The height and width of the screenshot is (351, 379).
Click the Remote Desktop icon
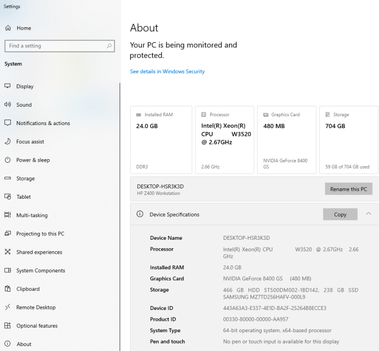[x=8, y=307]
